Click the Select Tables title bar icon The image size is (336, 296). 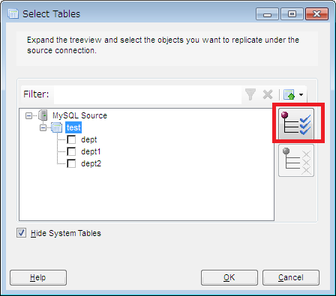pyautogui.click(x=13, y=13)
